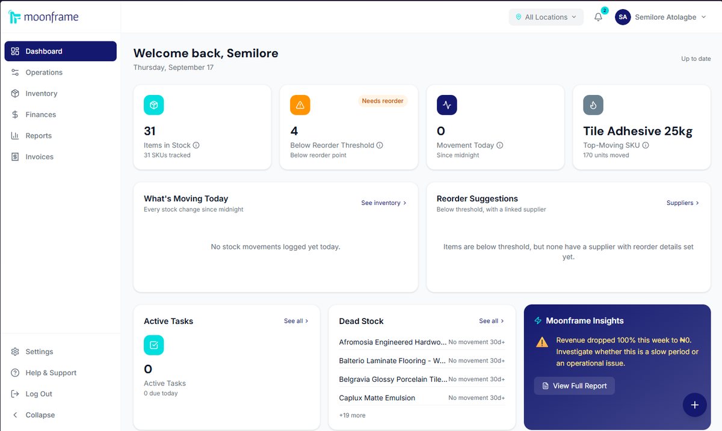Click the Top-Moving SKU flame icon
The height and width of the screenshot is (431, 722).
[x=593, y=105]
